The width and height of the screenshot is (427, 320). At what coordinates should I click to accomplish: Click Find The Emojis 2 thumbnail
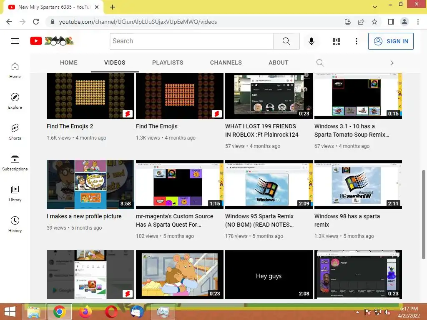[90, 96]
